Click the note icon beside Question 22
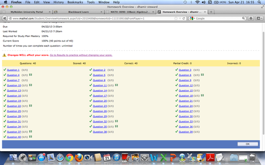This screenshot has height=165, width=265. pyautogui.click(x=30, y=106)
